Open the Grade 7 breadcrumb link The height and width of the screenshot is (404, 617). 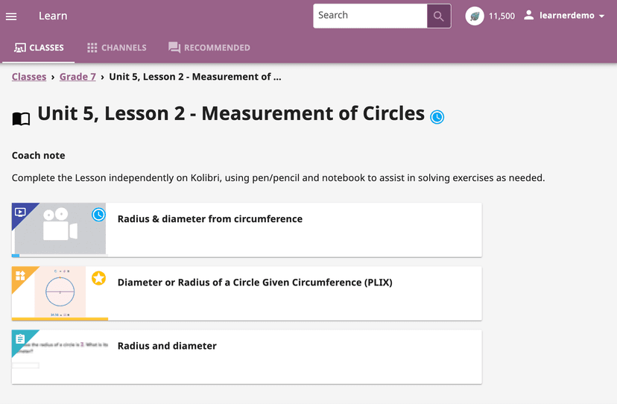coord(77,77)
